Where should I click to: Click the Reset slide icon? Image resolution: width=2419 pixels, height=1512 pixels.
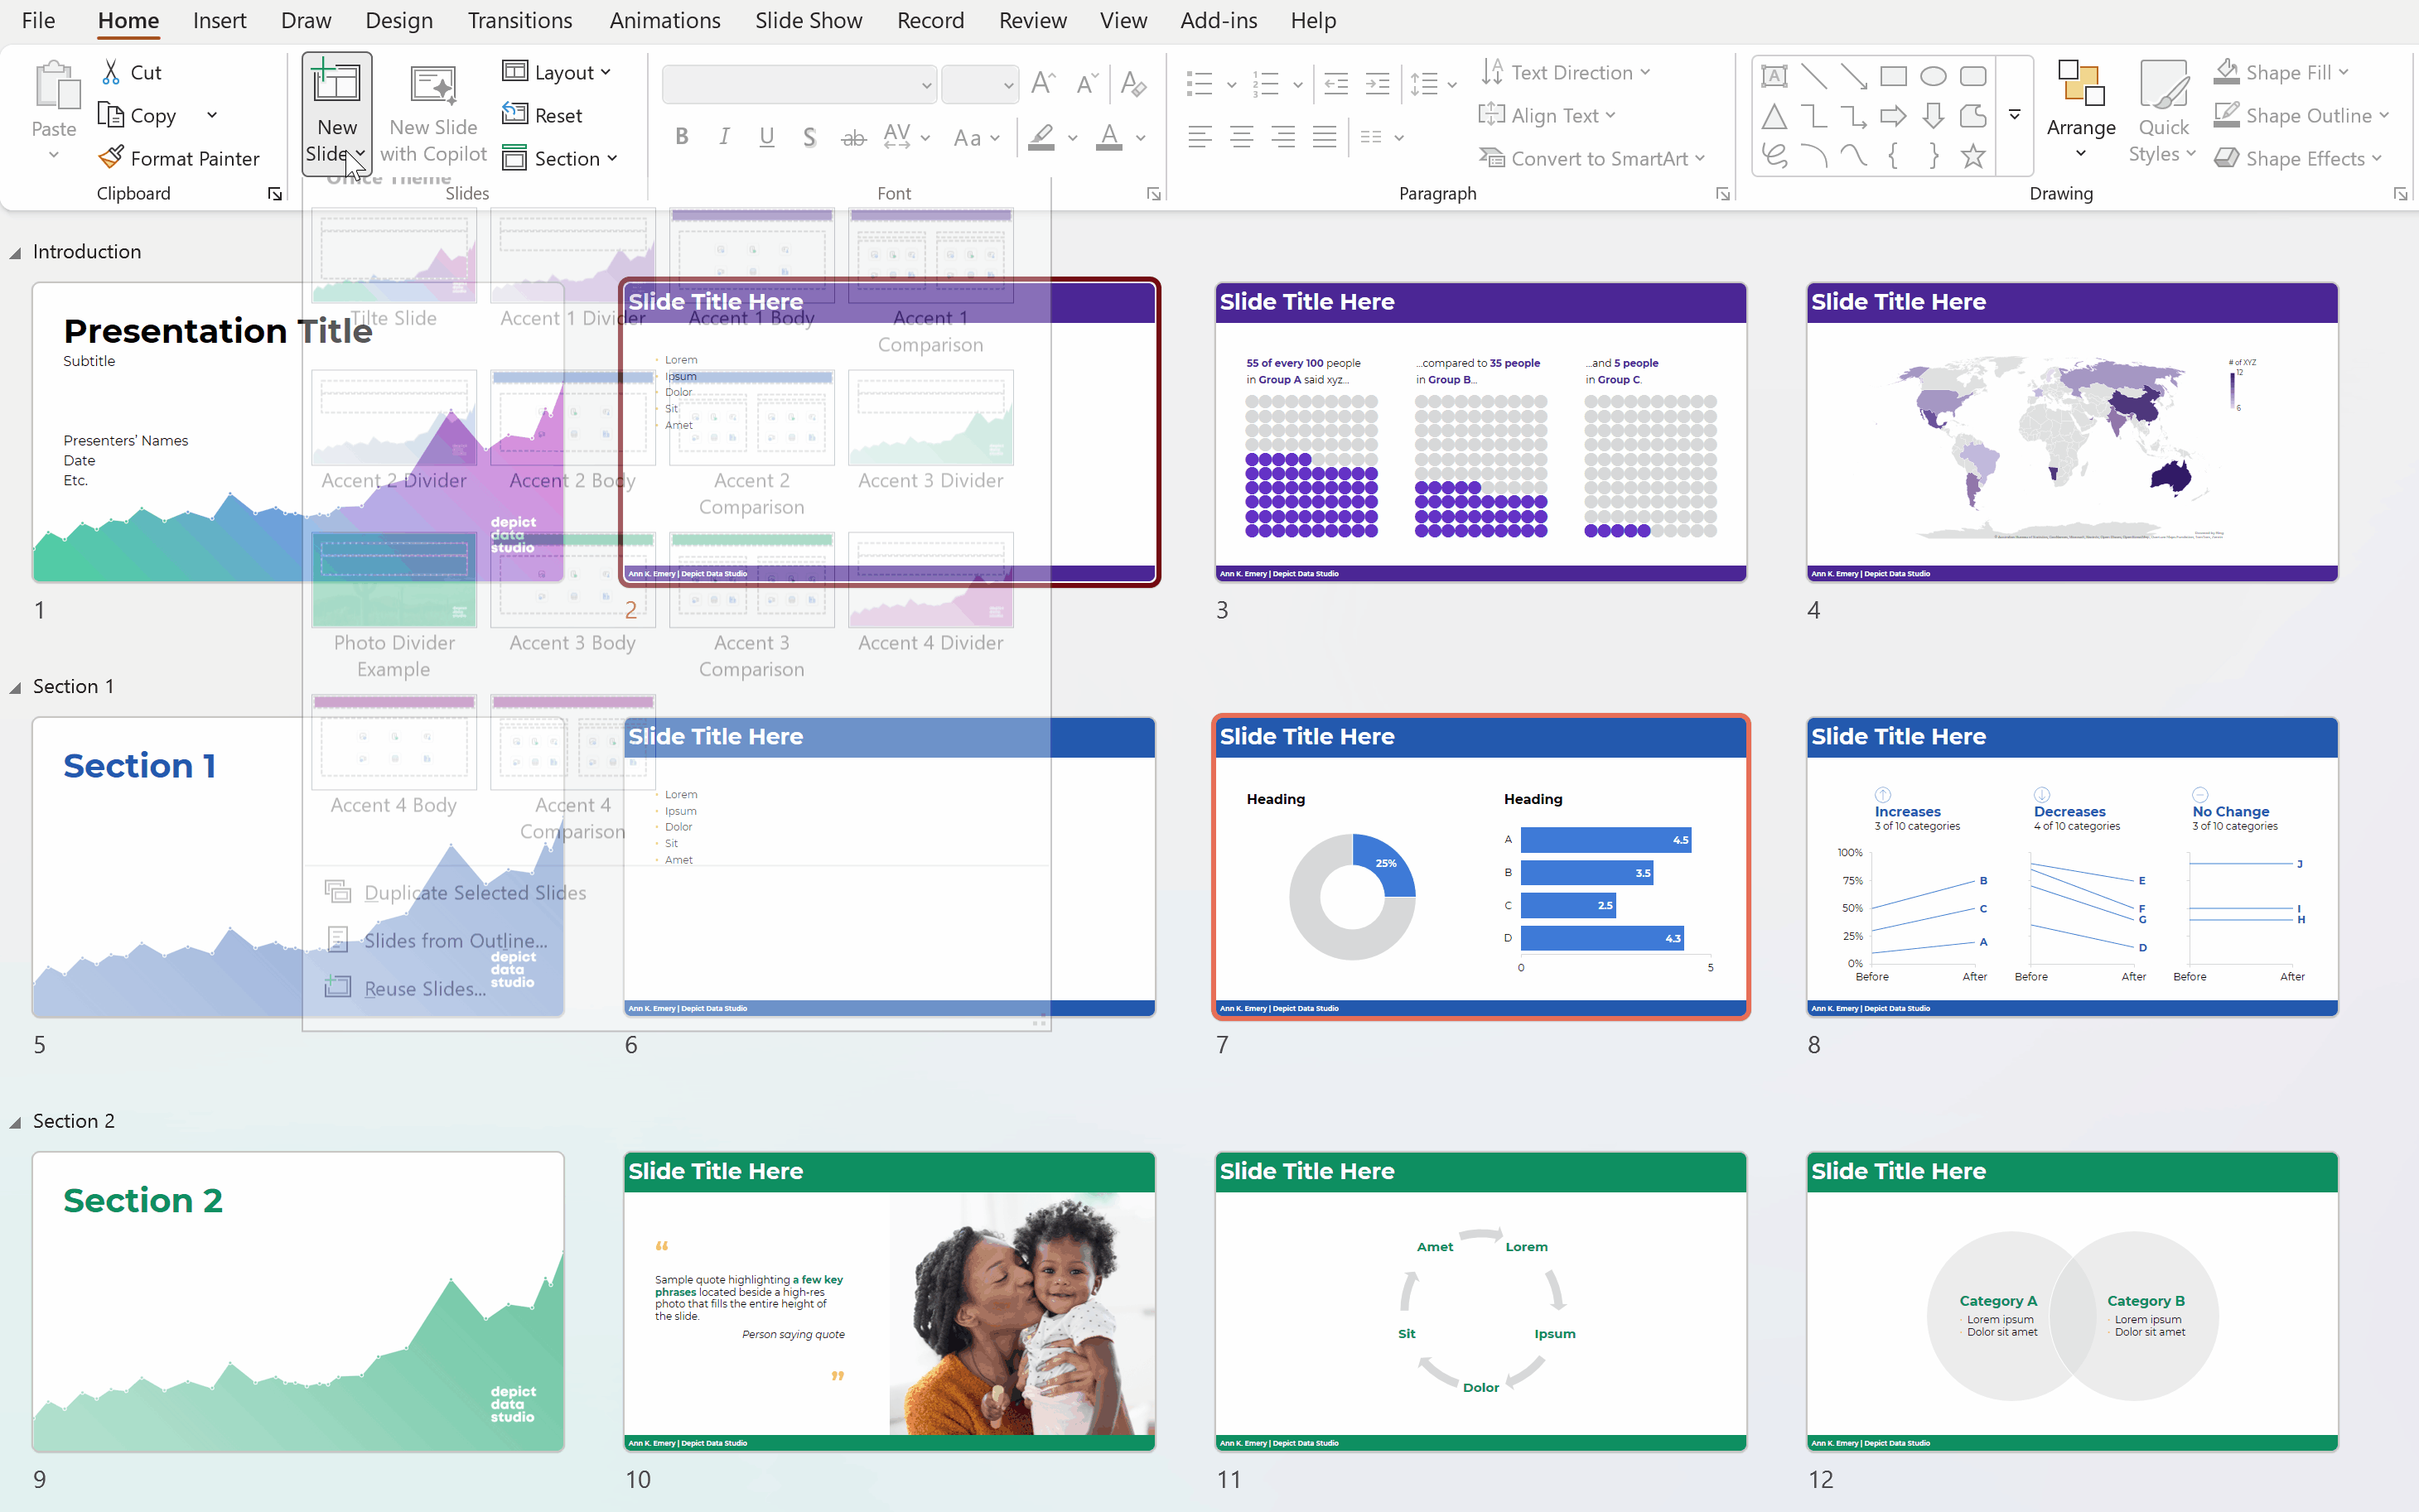(x=514, y=115)
